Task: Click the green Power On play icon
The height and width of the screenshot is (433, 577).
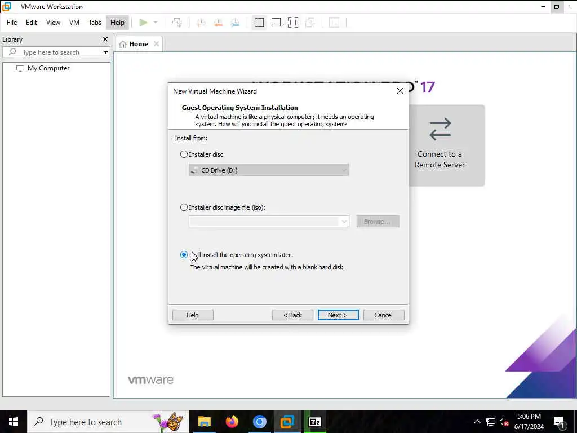Action: click(143, 23)
